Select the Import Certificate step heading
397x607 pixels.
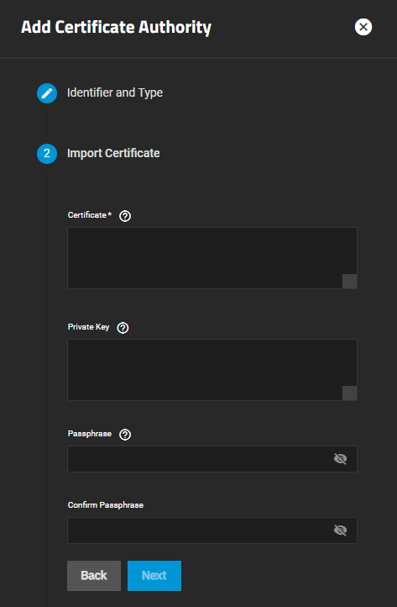(113, 153)
